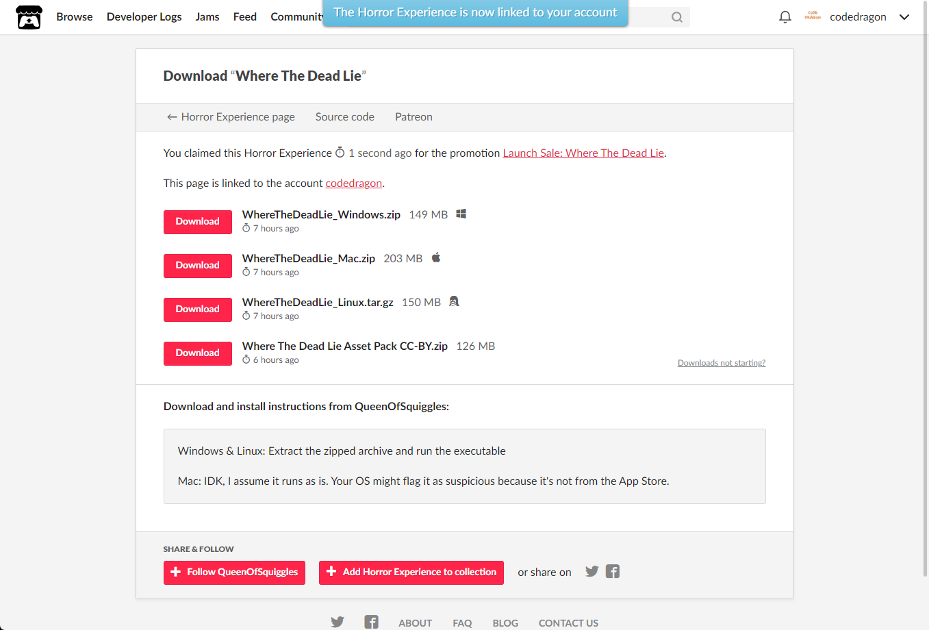Viewport: 929px width, 630px height.
Task: Click the Apple platform icon
Action: click(x=436, y=258)
